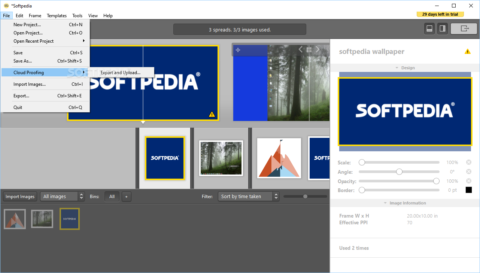Image resolution: width=480 pixels, height=273 pixels.
Task: Reset the Scale value
Action: pyautogui.click(x=469, y=162)
